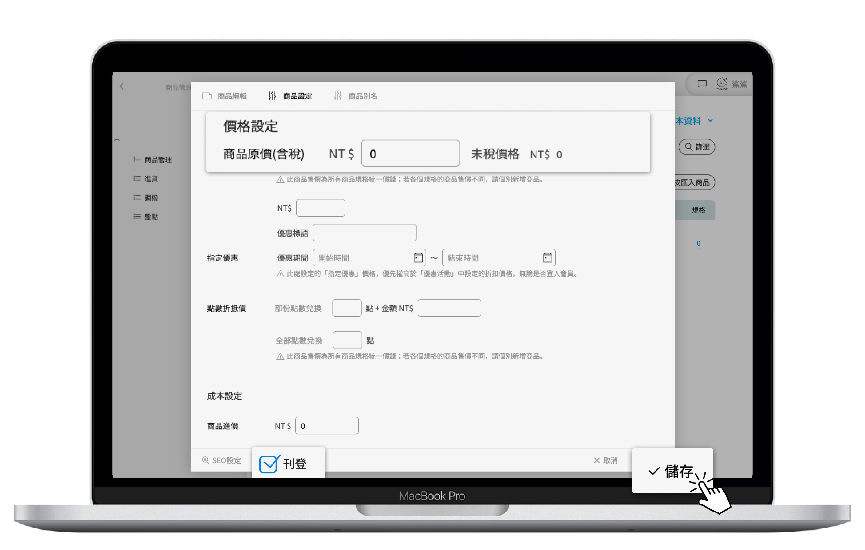Click the 篩選 search filter button
Image resolution: width=865 pixels, height=550 pixels.
(x=696, y=147)
